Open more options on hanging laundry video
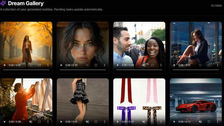 click(48, 122)
